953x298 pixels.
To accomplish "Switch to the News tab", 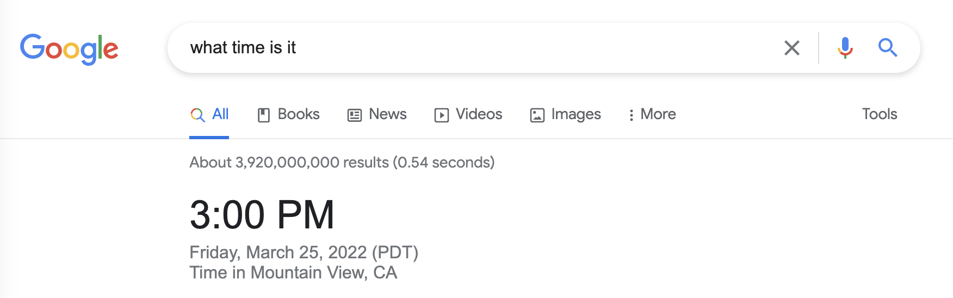I will coord(387,114).
